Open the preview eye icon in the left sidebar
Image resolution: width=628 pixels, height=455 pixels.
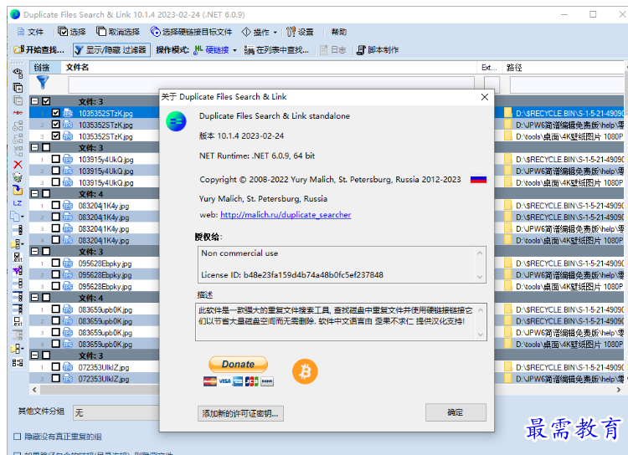click(x=18, y=73)
